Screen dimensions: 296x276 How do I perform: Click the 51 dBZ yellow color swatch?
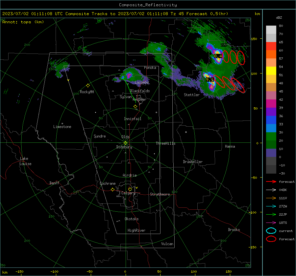(x=271, y=71)
